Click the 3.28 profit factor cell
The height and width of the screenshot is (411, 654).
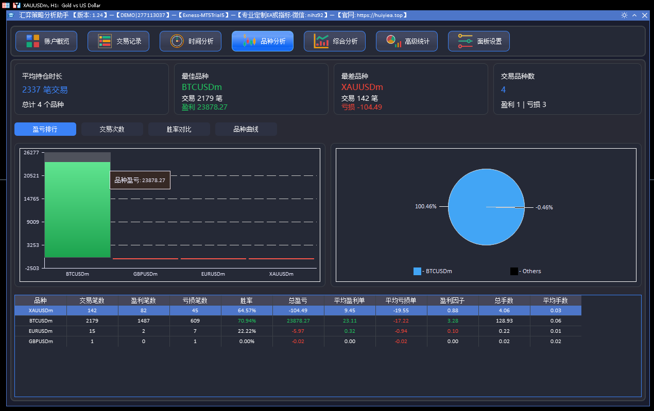[x=453, y=320]
